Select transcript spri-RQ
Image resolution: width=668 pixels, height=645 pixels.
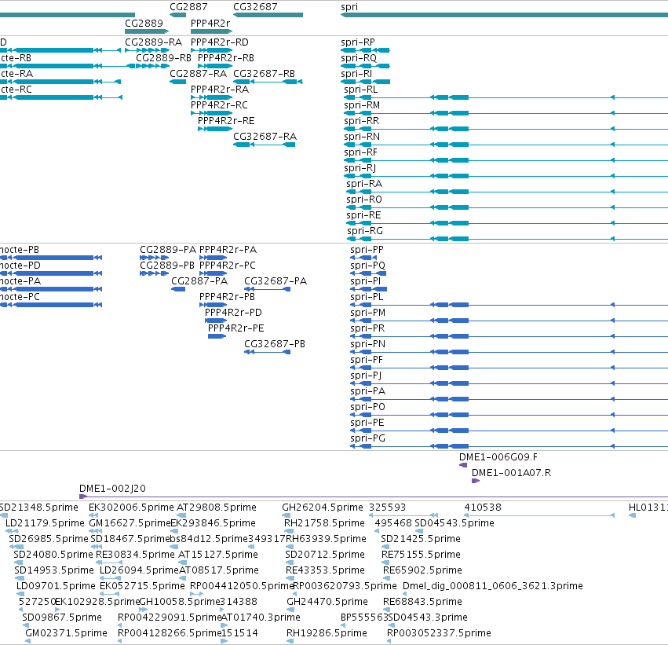(x=359, y=58)
